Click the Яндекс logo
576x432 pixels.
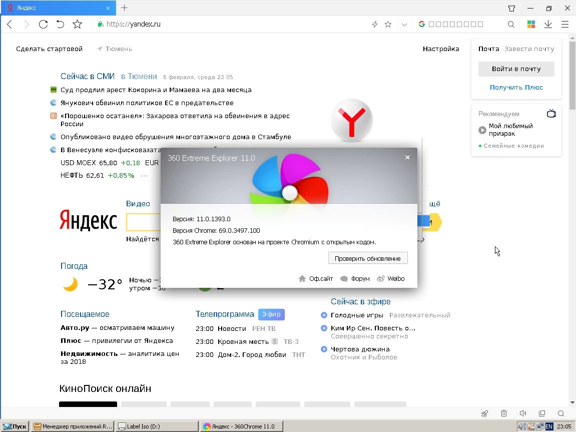coord(88,220)
